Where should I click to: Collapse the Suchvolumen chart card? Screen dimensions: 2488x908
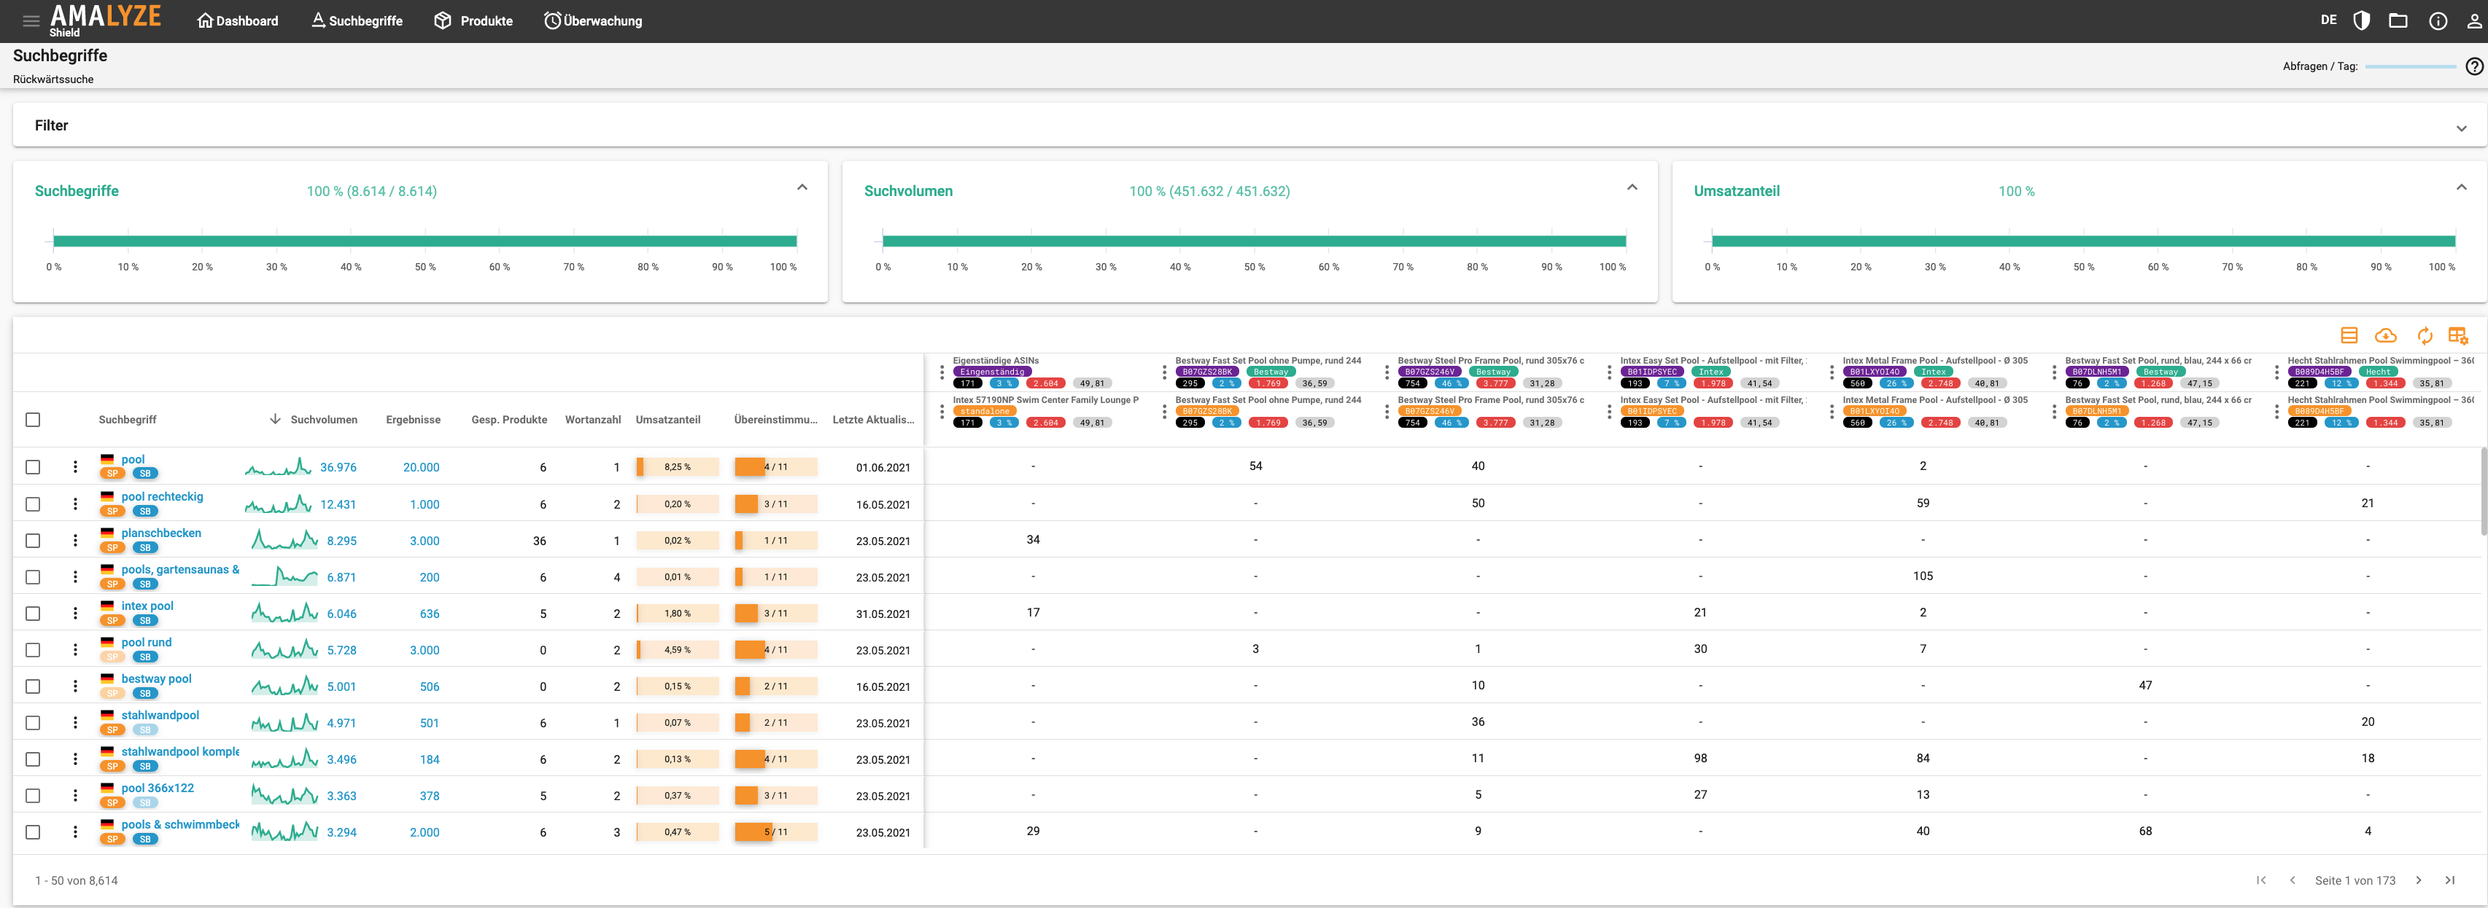[1631, 187]
